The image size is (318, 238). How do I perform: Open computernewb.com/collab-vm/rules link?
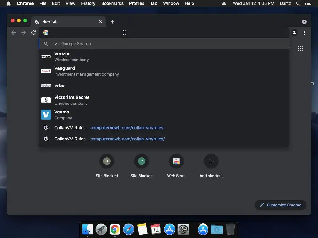click(x=127, y=128)
